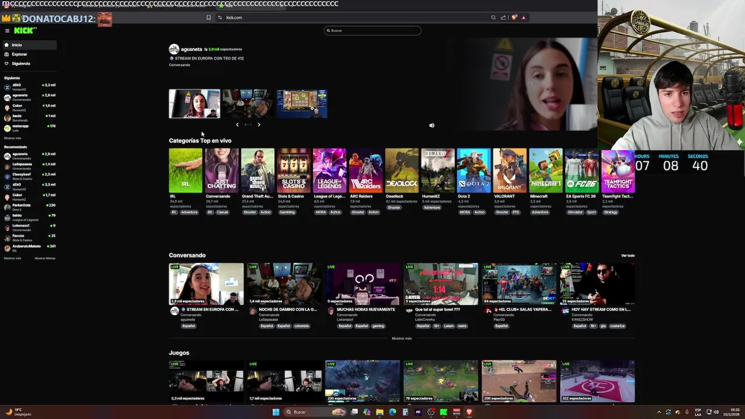The width and height of the screenshot is (745, 419).
Task: Open Faccoo in Recomendado list
Action: 29,237
